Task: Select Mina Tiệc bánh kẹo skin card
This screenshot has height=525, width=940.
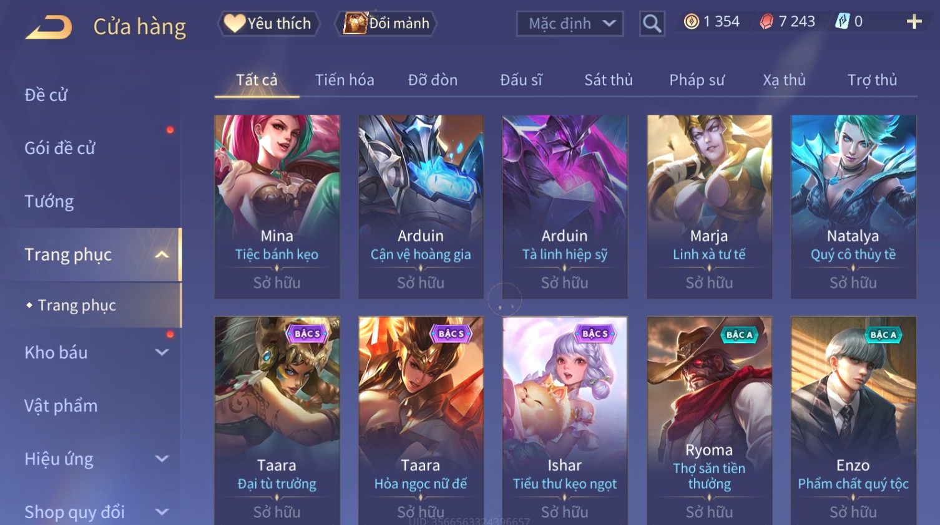Action: click(x=277, y=206)
